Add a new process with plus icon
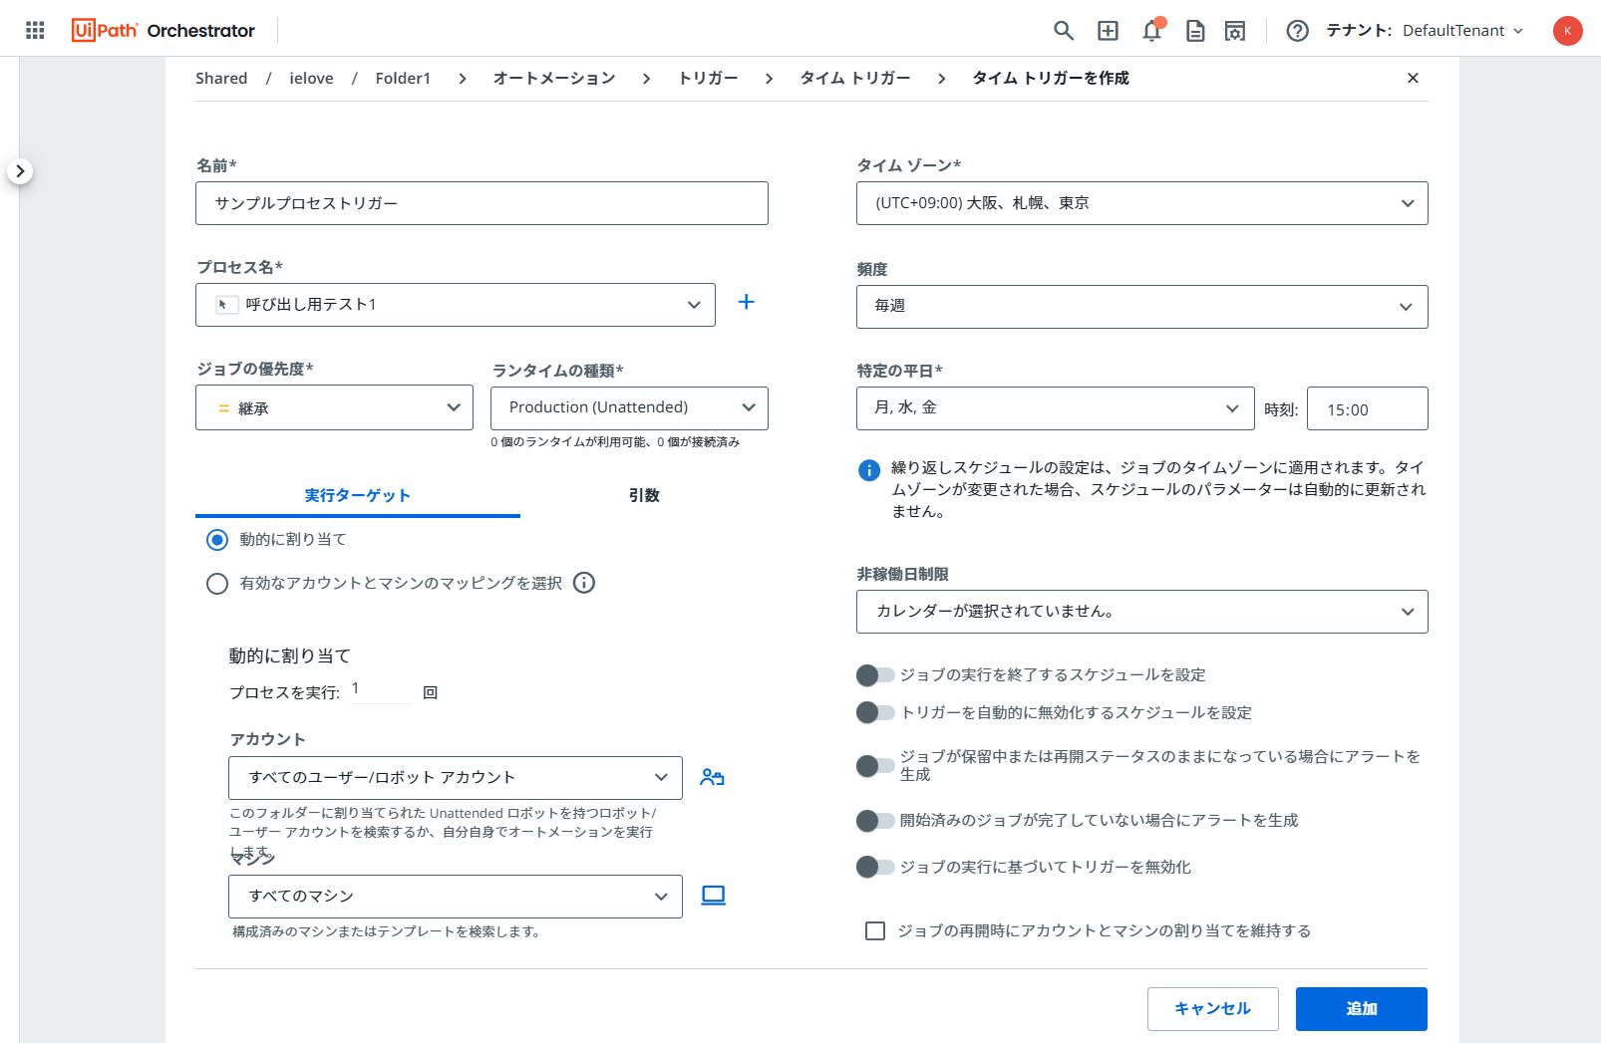Screen dimensions: 1601x1043 (x=746, y=302)
